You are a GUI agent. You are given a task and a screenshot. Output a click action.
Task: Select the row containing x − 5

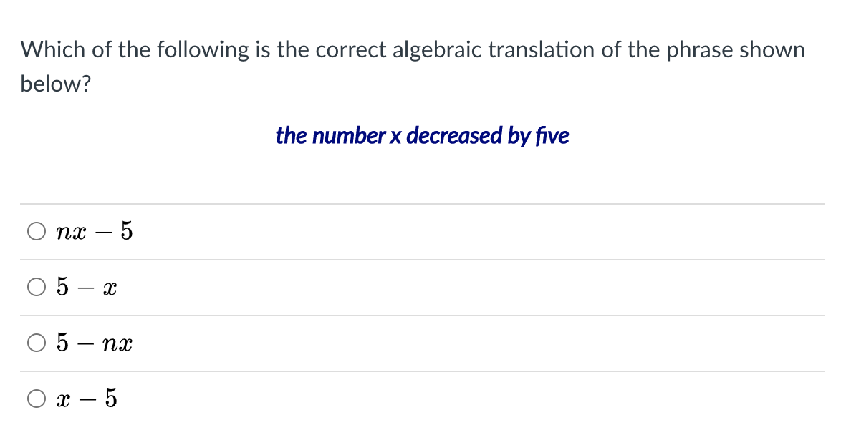287,399
